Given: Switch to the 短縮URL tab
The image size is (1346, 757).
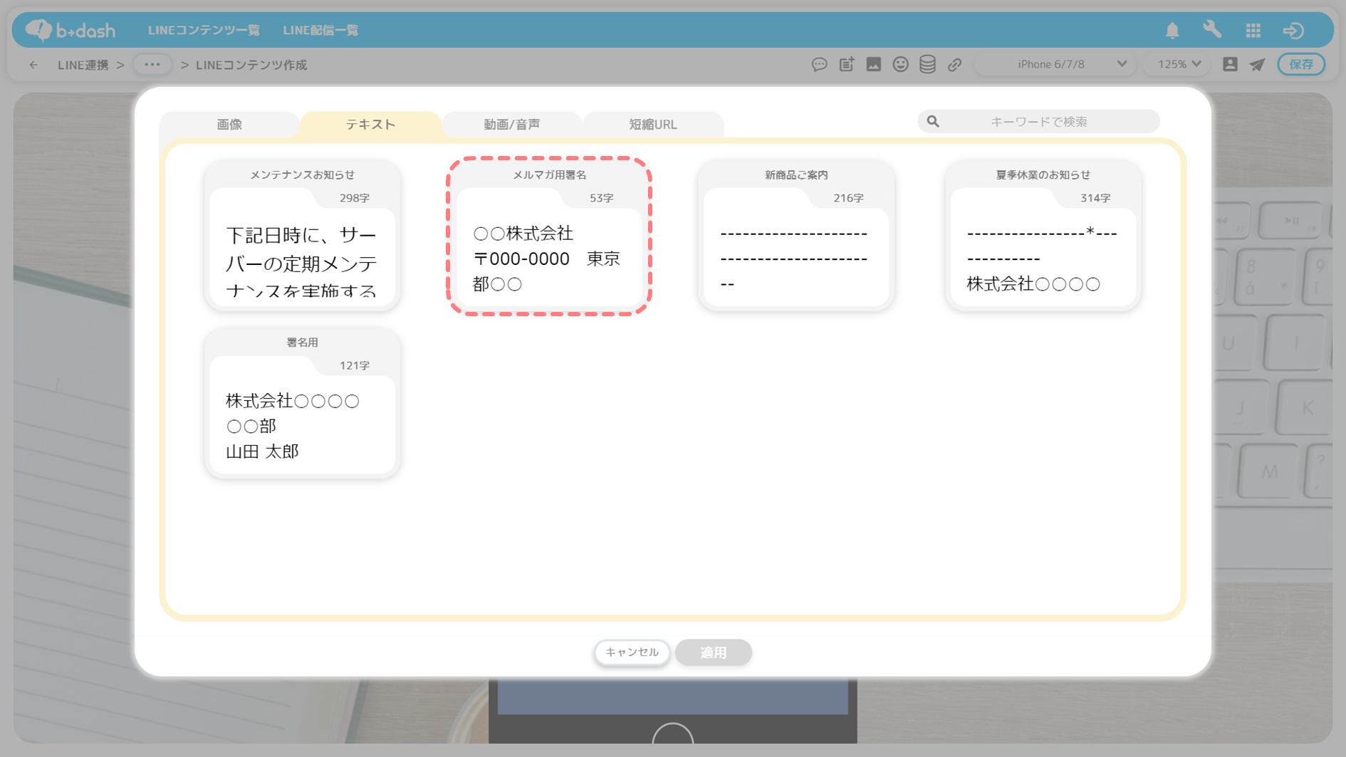Looking at the screenshot, I should click(653, 125).
